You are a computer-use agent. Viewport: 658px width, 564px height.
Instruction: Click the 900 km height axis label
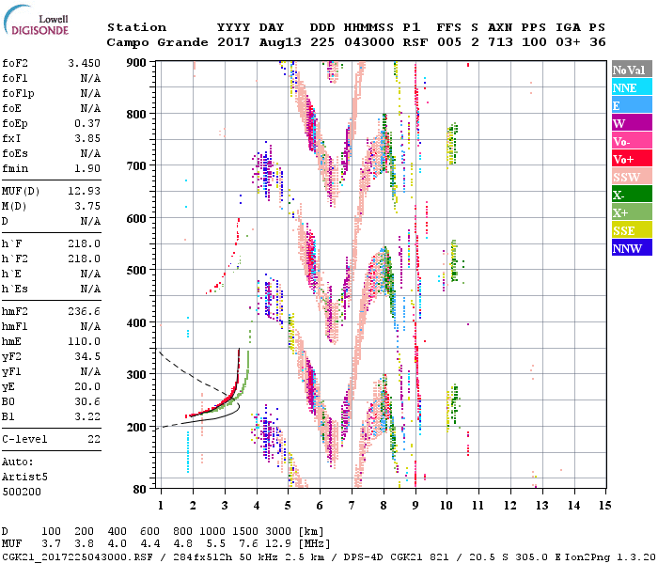point(139,62)
